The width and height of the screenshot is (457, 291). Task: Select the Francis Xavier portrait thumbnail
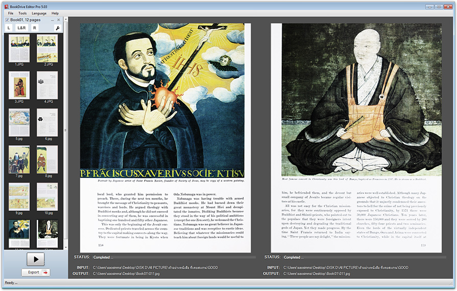19,234
